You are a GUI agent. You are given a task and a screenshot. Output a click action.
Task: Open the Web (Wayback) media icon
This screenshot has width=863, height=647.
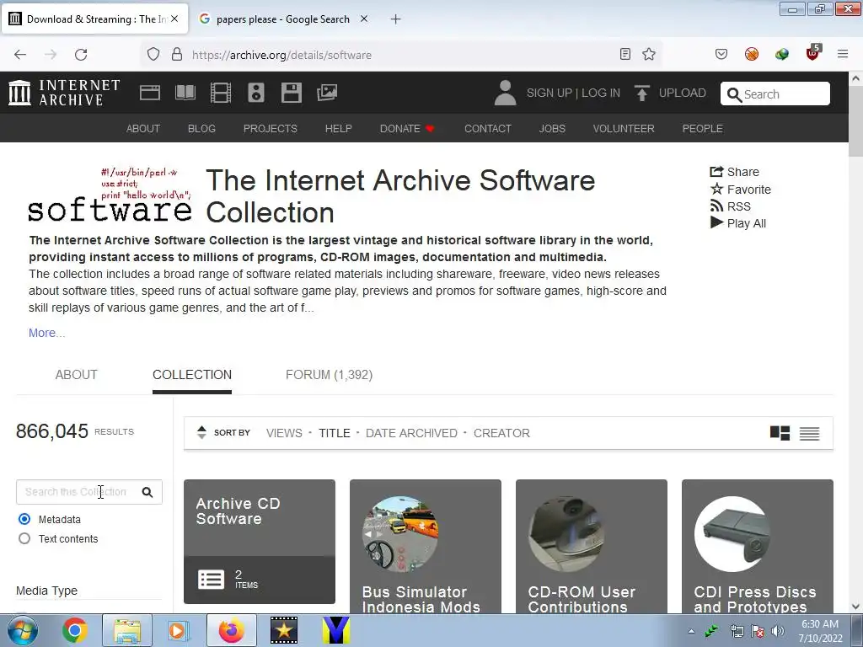pos(150,93)
